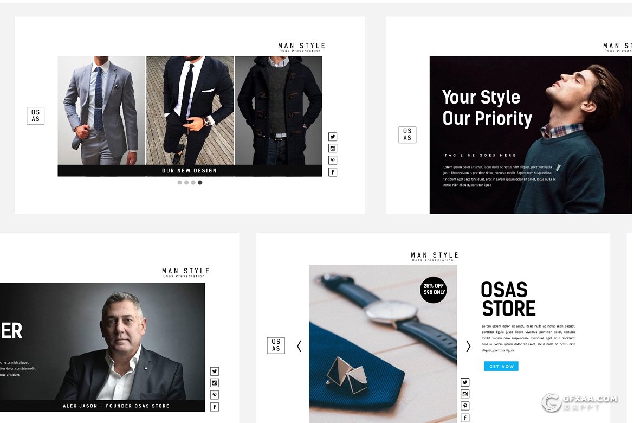The height and width of the screenshot is (423, 634).
Task: Click right chevron arrow beside watch image
Action: (468, 346)
